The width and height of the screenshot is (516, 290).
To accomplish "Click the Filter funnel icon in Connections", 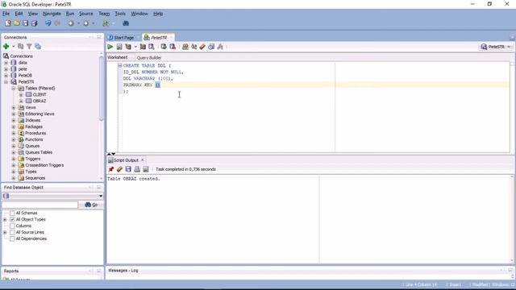I will 29,47.
